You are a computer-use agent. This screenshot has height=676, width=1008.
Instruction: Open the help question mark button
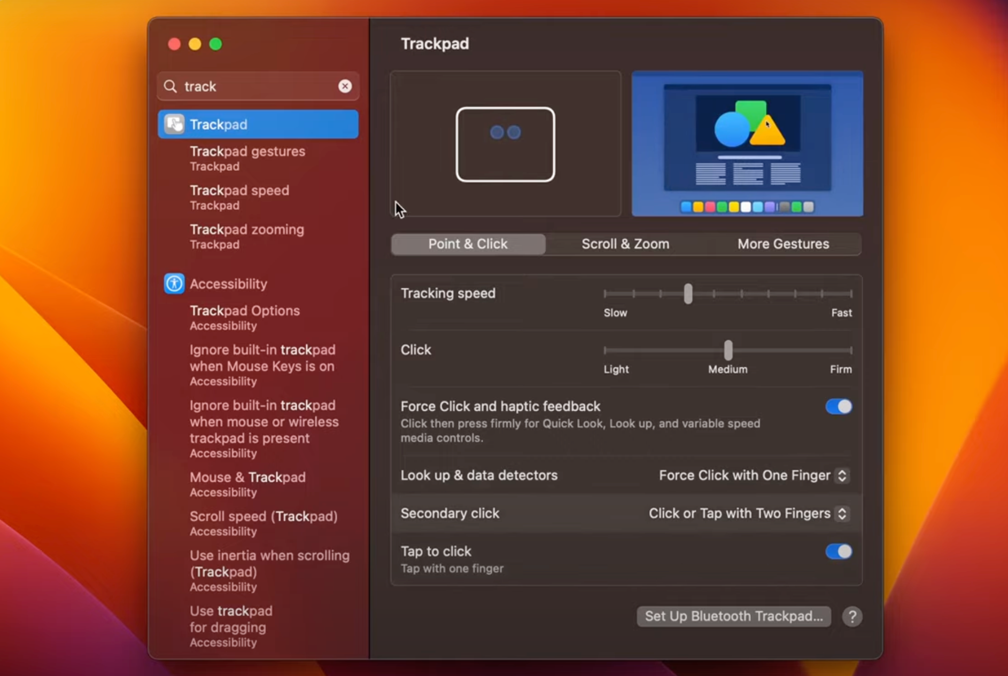tap(851, 616)
